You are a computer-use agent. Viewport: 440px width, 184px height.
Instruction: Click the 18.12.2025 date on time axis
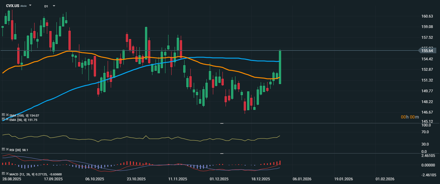(261, 179)
